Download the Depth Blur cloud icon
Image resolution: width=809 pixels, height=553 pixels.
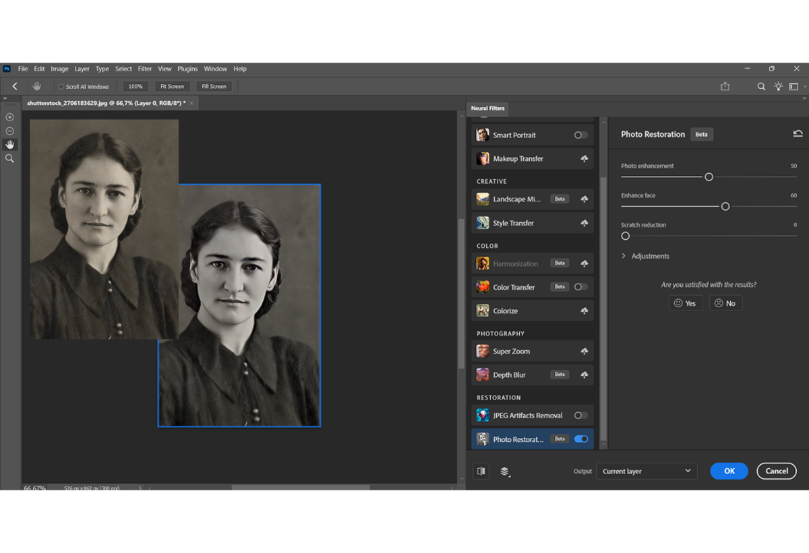pyautogui.click(x=585, y=375)
